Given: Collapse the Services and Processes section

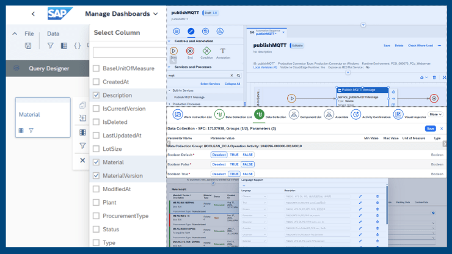Looking at the screenshot, I should [169, 67].
